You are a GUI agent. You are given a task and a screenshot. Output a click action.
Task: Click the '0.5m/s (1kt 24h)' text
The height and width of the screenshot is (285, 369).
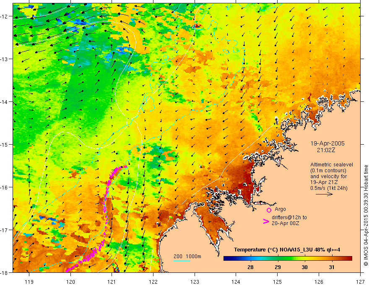[x=329, y=188]
